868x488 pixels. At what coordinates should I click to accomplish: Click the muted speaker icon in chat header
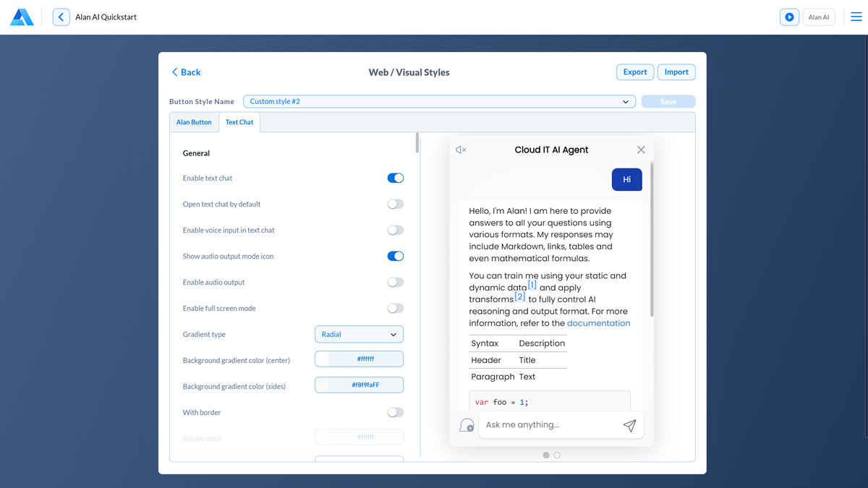[x=461, y=150]
